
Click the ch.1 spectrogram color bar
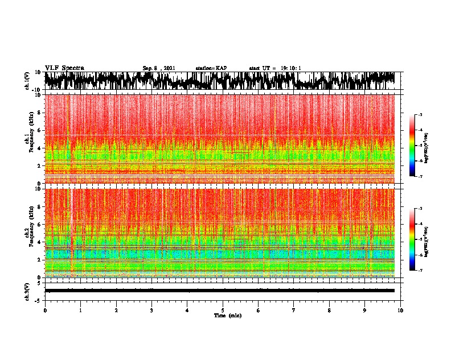click(x=412, y=146)
